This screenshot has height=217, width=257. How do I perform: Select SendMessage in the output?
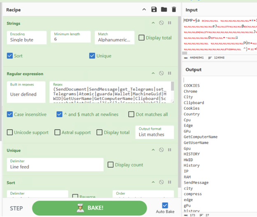196,182
